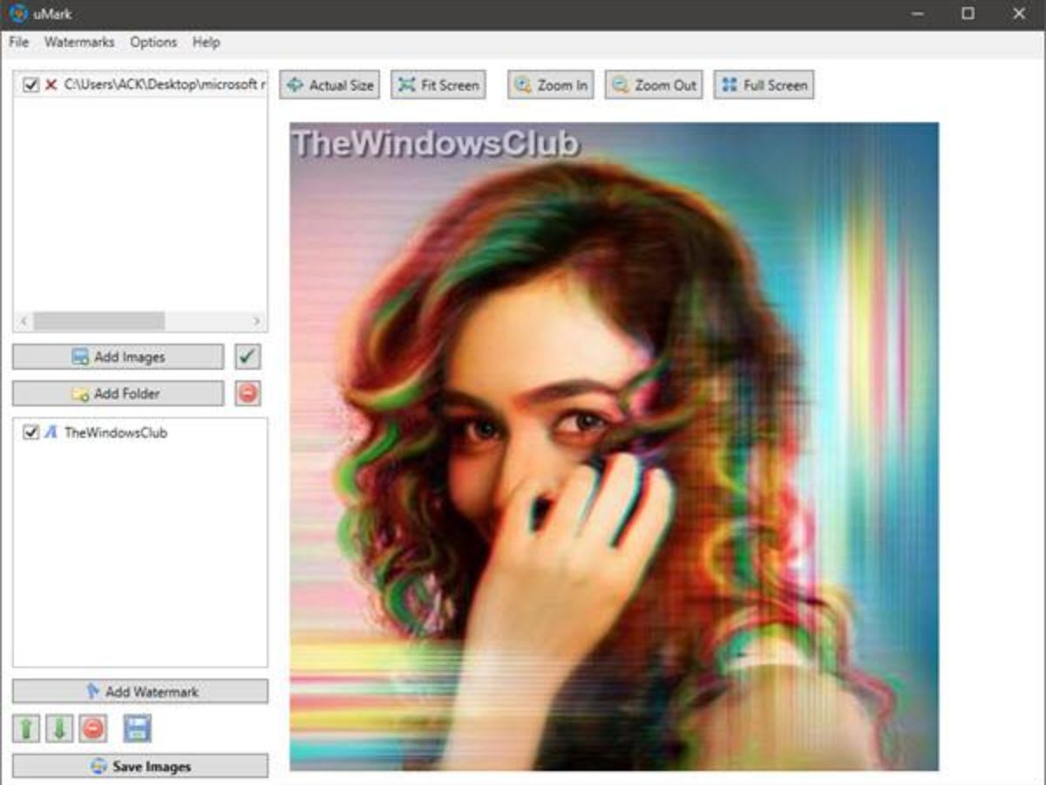Open the Watermarks menu

[x=79, y=42]
